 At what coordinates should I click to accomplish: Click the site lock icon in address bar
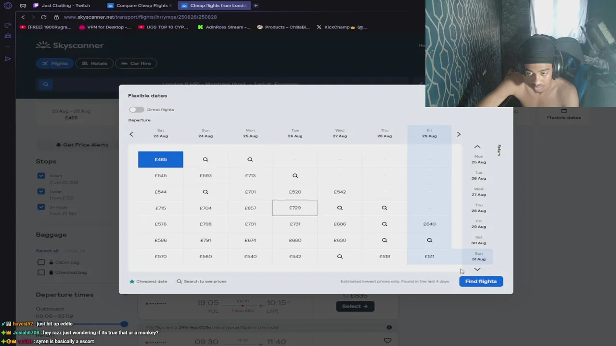tap(56, 17)
